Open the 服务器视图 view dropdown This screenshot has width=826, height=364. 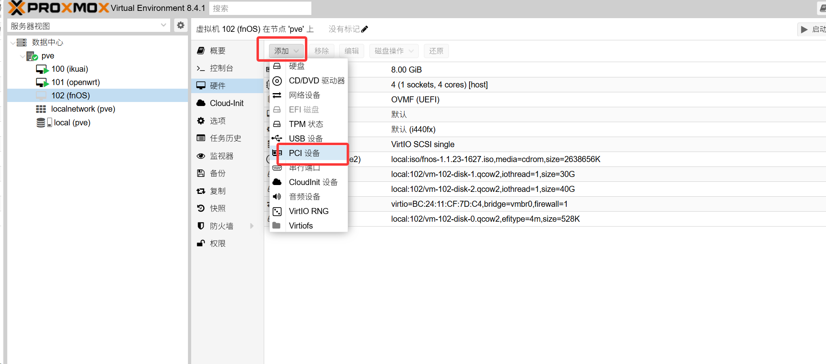pos(163,25)
